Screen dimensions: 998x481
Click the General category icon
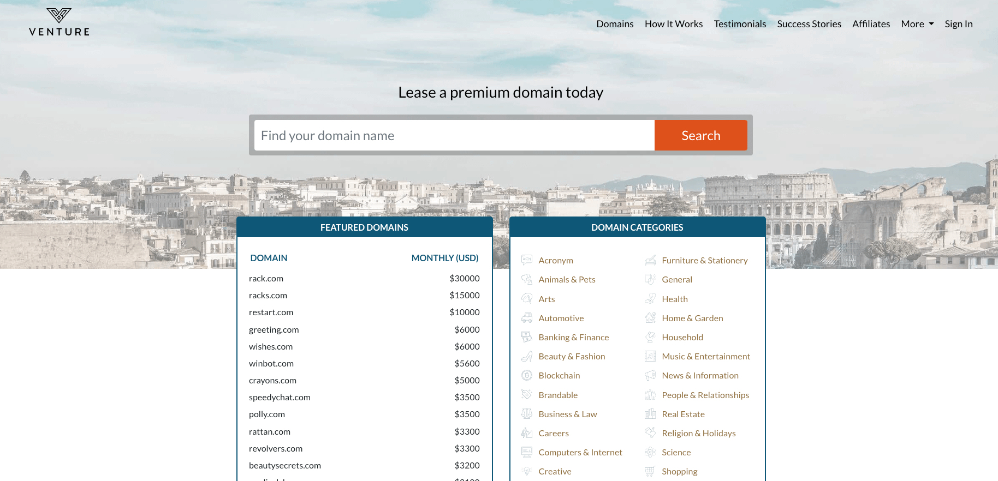point(650,279)
